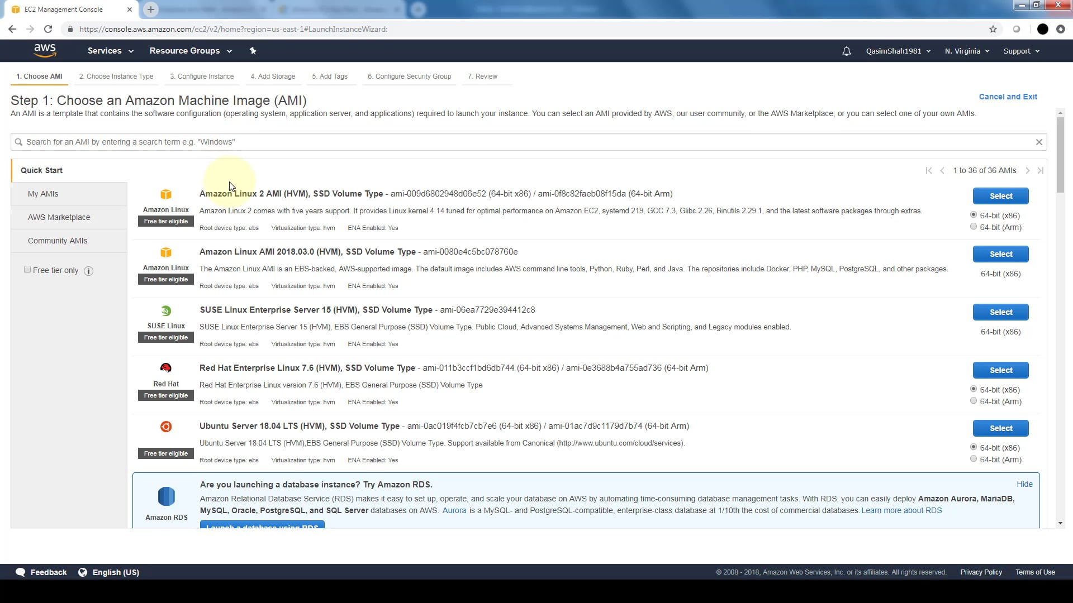The height and width of the screenshot is (603, 1073).
Task: Click the Ubuntu logo icon
Action: (x=165, y=427)
